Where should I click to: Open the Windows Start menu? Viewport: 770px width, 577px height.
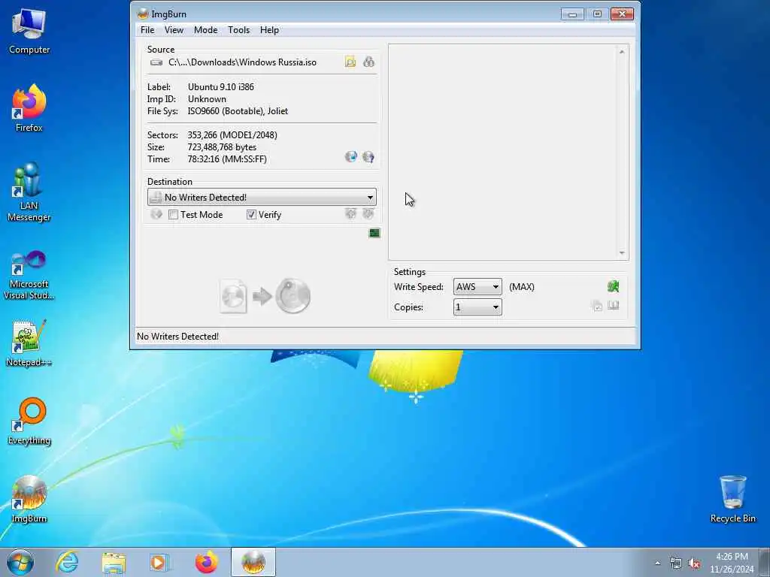pos(20,562)
